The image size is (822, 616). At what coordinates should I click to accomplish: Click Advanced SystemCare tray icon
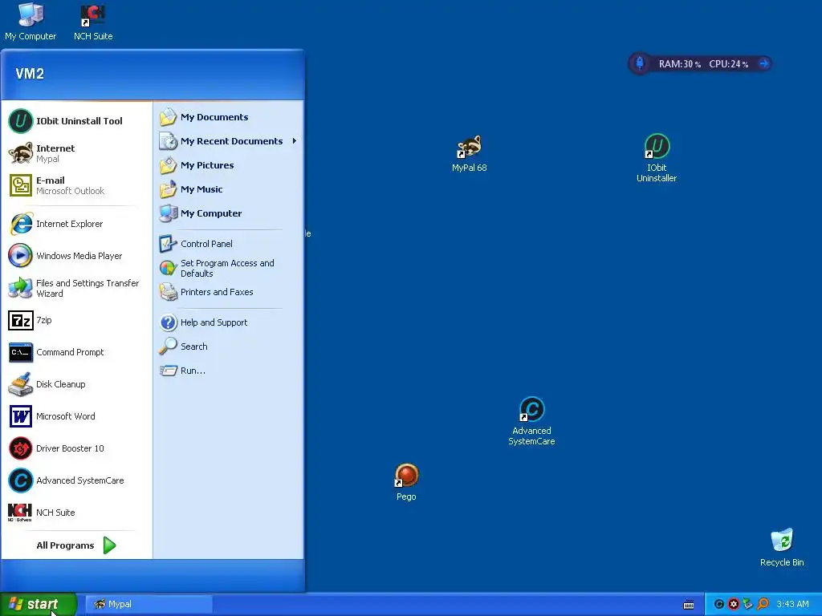point(719,605)
